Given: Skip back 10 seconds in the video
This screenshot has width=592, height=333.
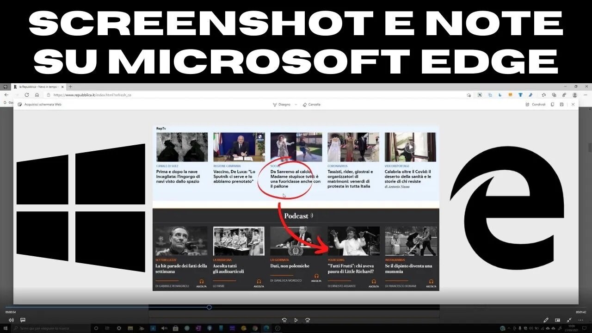Looking at the screenshot, I should tap(284, 320).
